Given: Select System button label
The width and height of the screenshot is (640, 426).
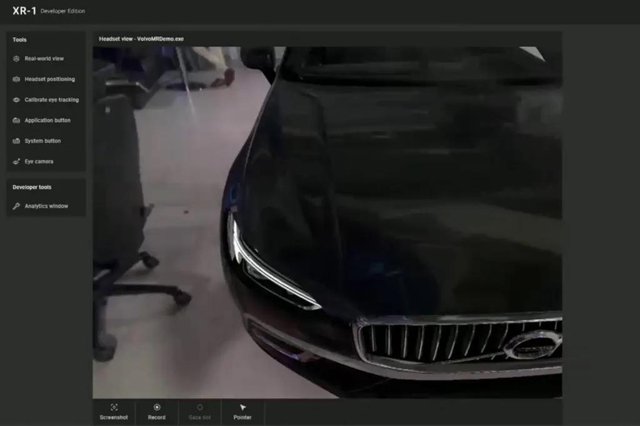Looking at the screenshot, I should pos(42,141).
